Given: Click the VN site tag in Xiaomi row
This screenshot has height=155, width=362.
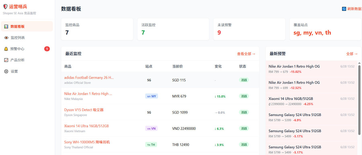Looking at the screenshot, I should pos(152,129).
